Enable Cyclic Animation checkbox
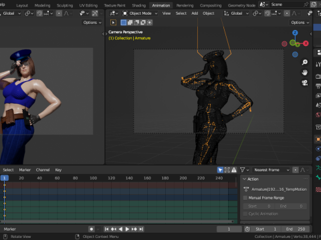Image resolution: width=321 pixels, height=240 pixels. point(245,214)
